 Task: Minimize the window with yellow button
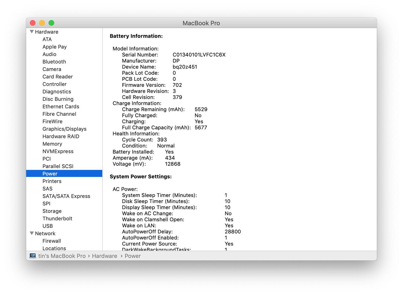42,23
